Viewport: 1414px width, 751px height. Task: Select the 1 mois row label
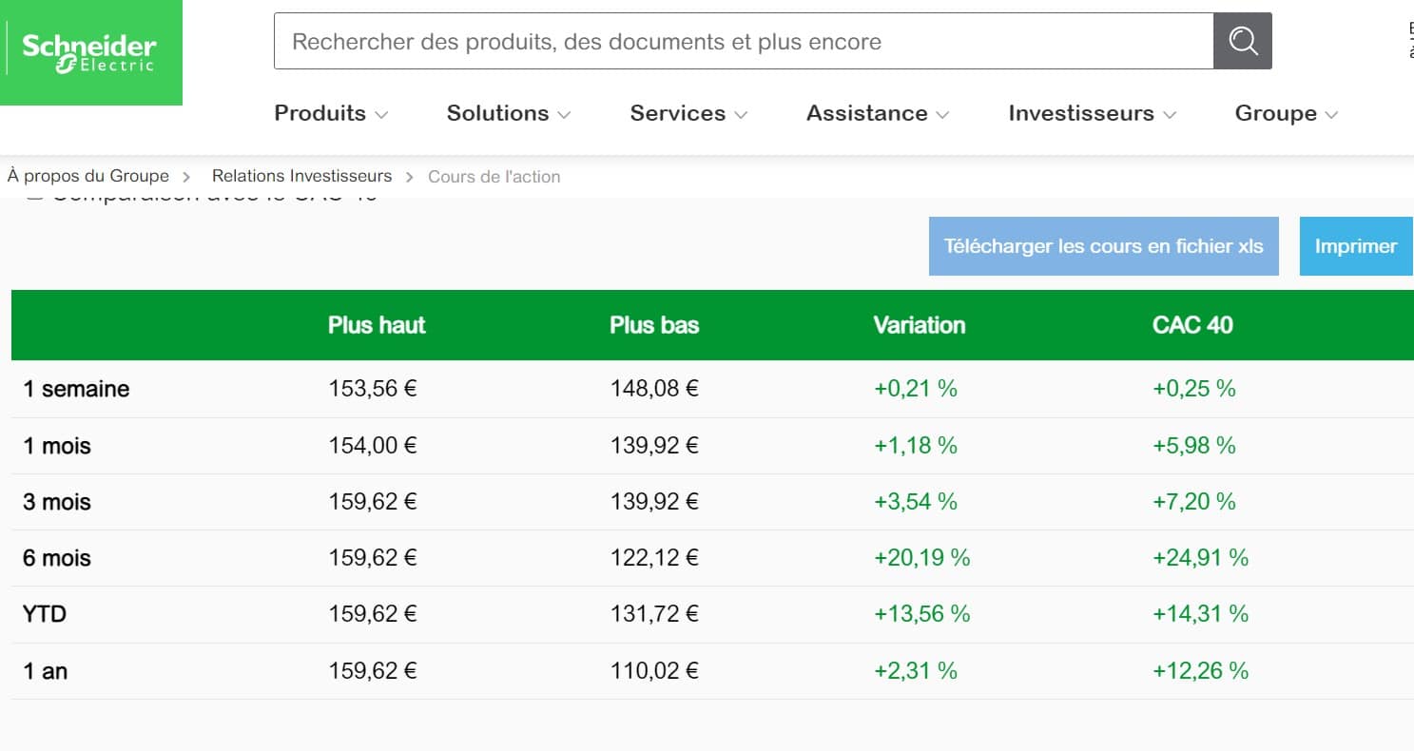click(x=57, y=446)
